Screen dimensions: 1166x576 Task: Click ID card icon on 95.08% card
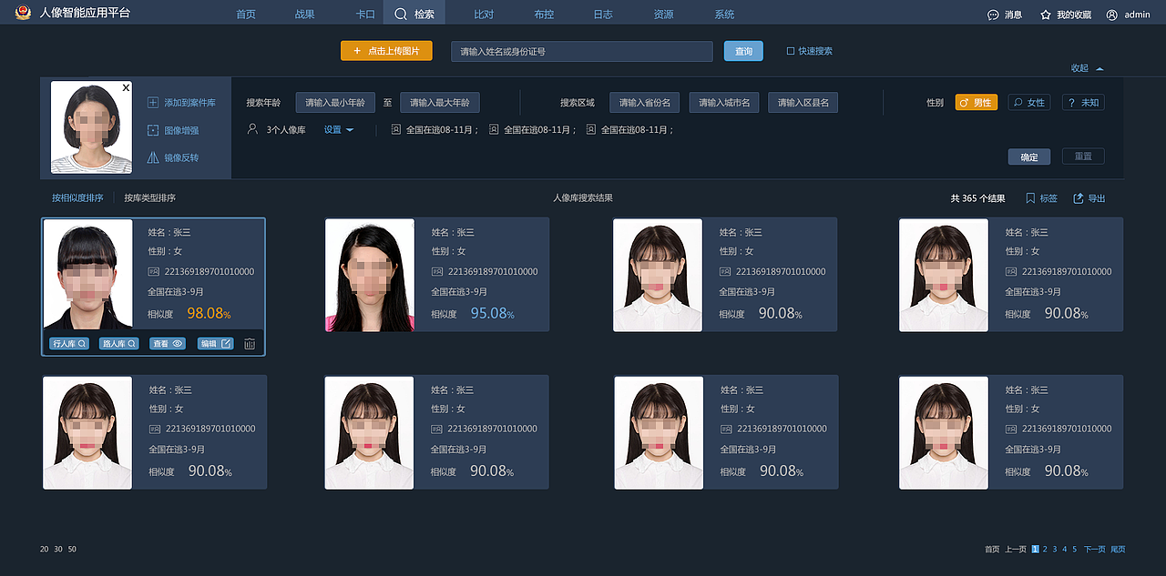(436, 271)
